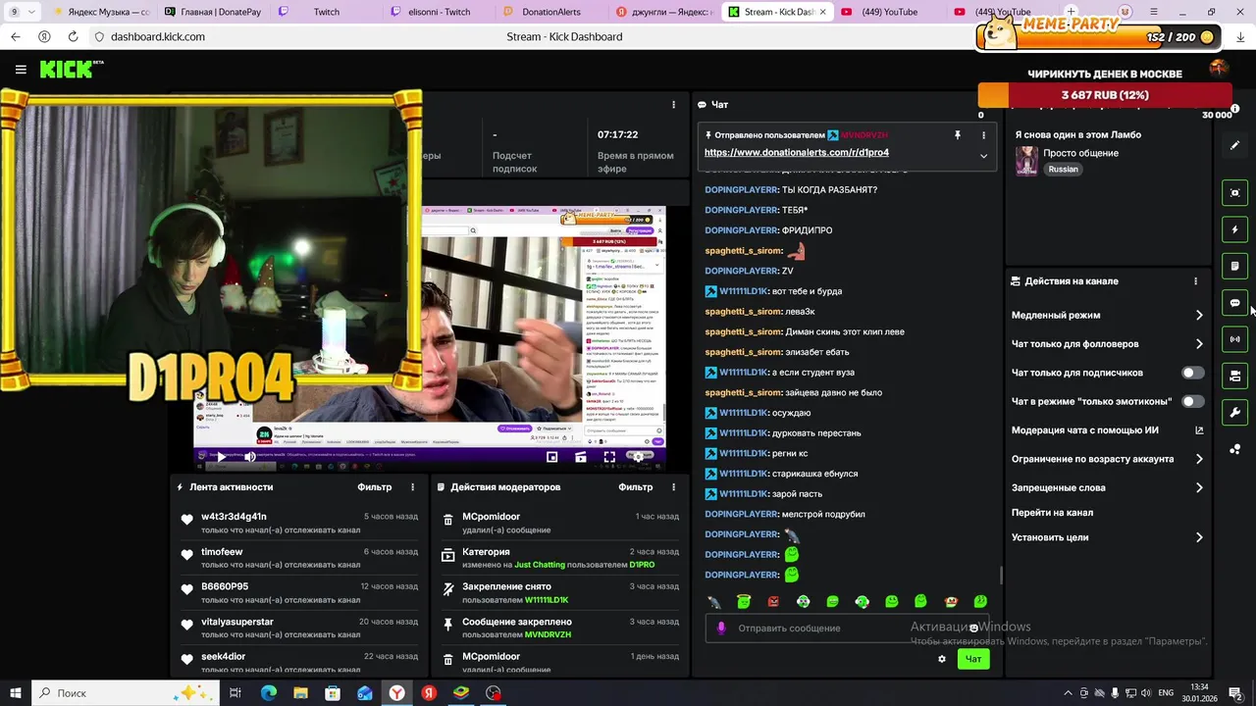Image resolution: width=1256 pixels, height=706 pixels.
Task: Switch to Главная DonatePay browser tab
Action: point(212,12)
